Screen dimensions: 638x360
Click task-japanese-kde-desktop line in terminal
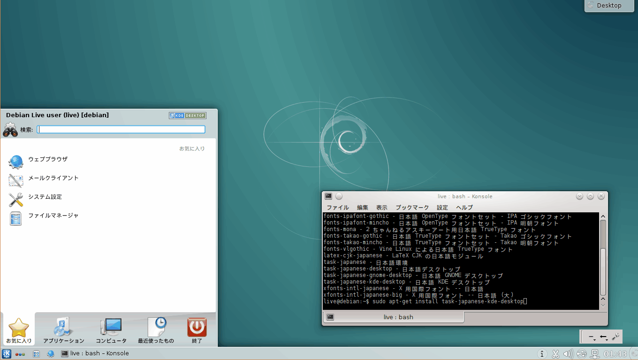point(407,282)
